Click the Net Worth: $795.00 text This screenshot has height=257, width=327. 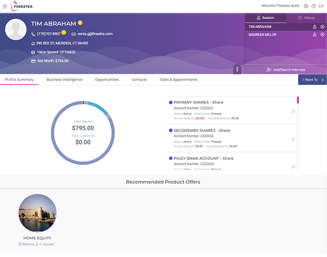tap(53, 61)
